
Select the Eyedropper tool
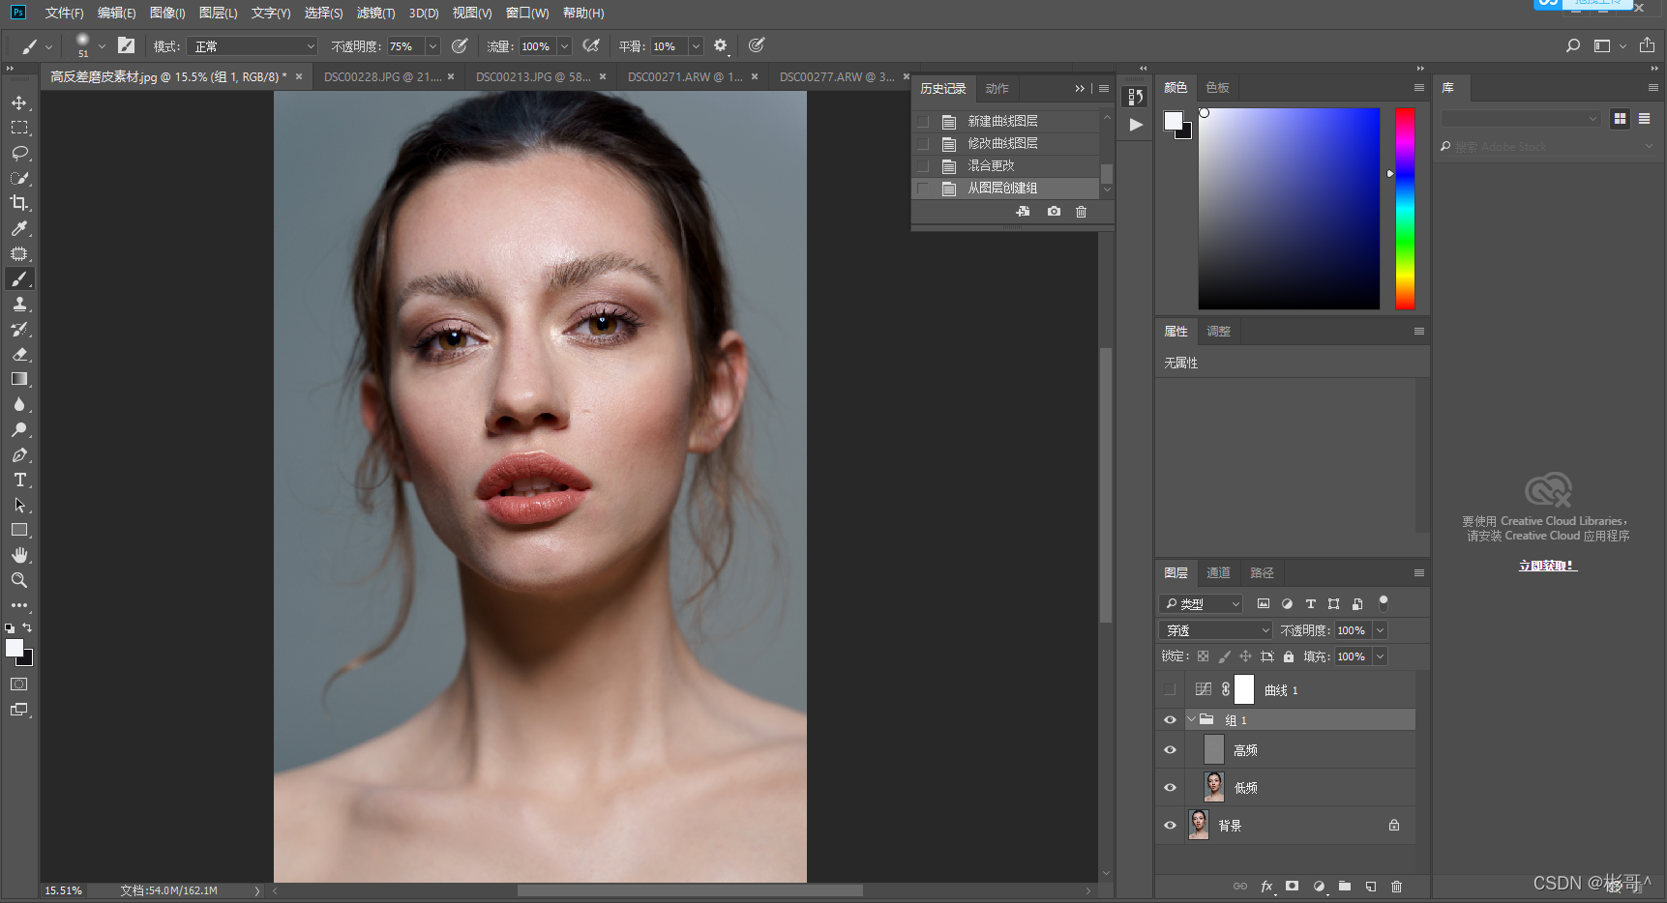(19, 228)
